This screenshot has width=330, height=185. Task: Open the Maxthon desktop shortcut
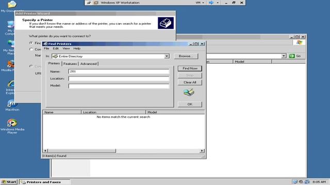tap(12, 105)
